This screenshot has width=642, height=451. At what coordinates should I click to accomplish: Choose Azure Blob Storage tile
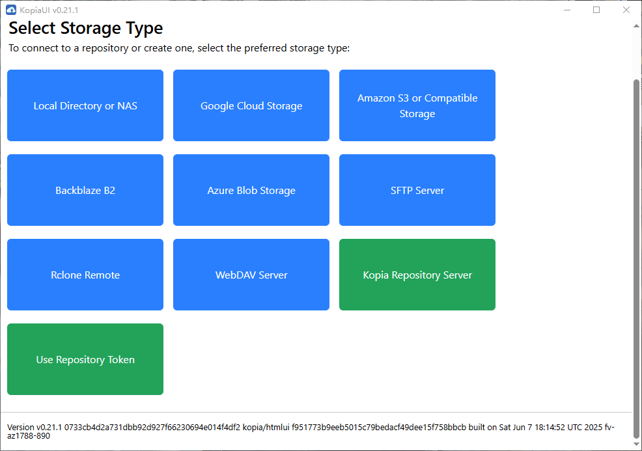click(x=251, y=190)
